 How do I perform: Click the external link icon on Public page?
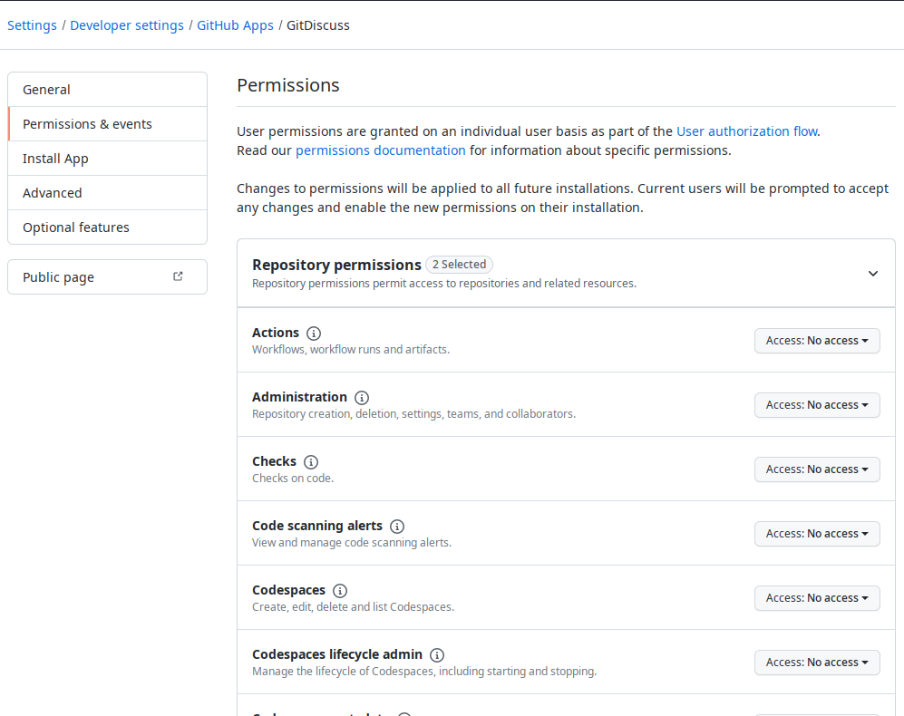[x=178, y=276]
